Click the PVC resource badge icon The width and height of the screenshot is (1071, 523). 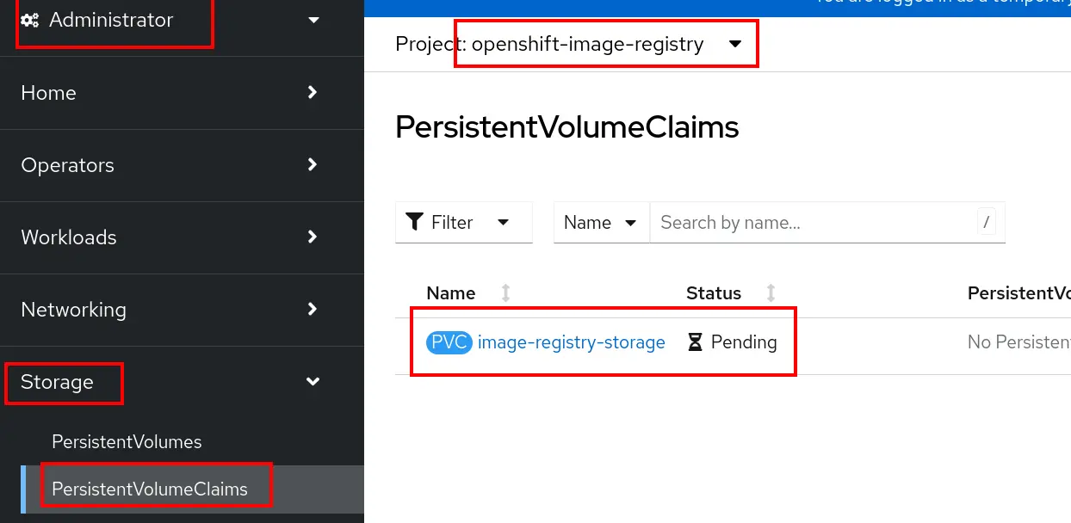pyautogui.click(x=449, y=342)
